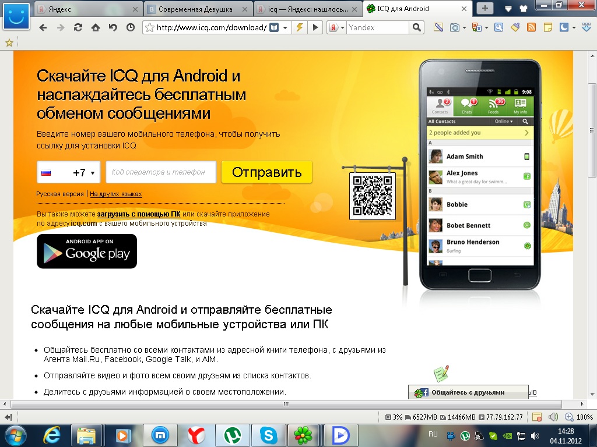Expand translate options dropdown arrow
597x447 pixels.
pyautogui.click(x=486, y=28)
